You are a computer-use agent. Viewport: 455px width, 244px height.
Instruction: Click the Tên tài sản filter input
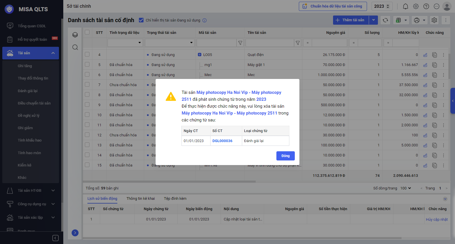(x=269, y=43)
